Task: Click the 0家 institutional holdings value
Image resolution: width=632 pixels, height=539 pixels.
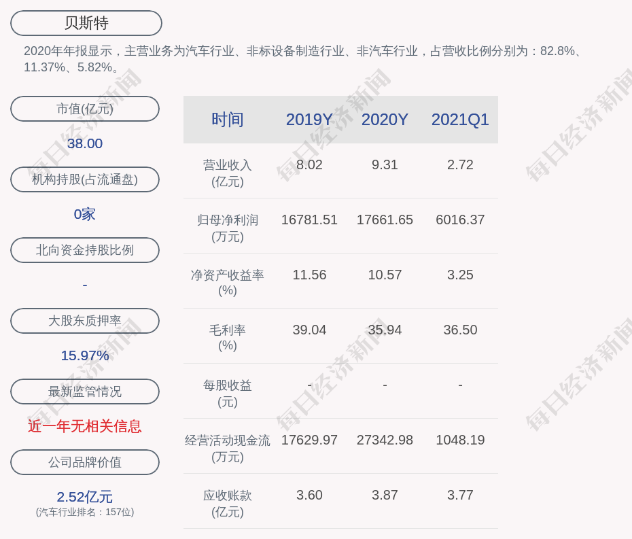Action: 85,214
